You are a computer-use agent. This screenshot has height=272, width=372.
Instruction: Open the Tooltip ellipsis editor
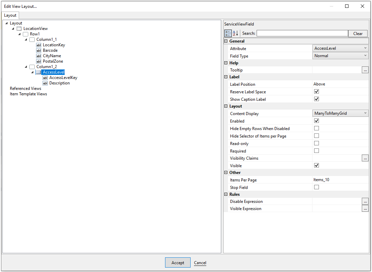[365, 70]
